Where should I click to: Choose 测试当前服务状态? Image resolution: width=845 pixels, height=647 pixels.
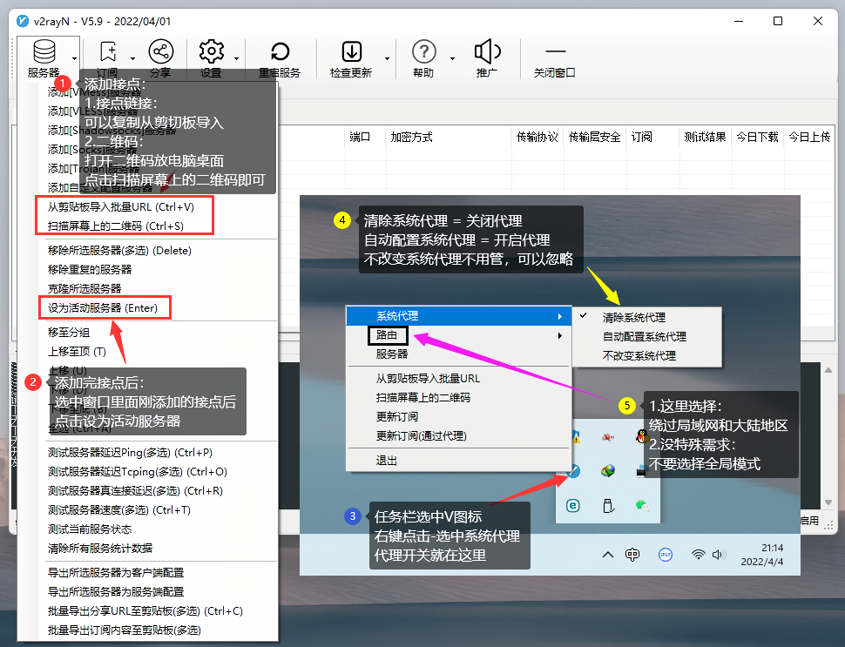90,529
